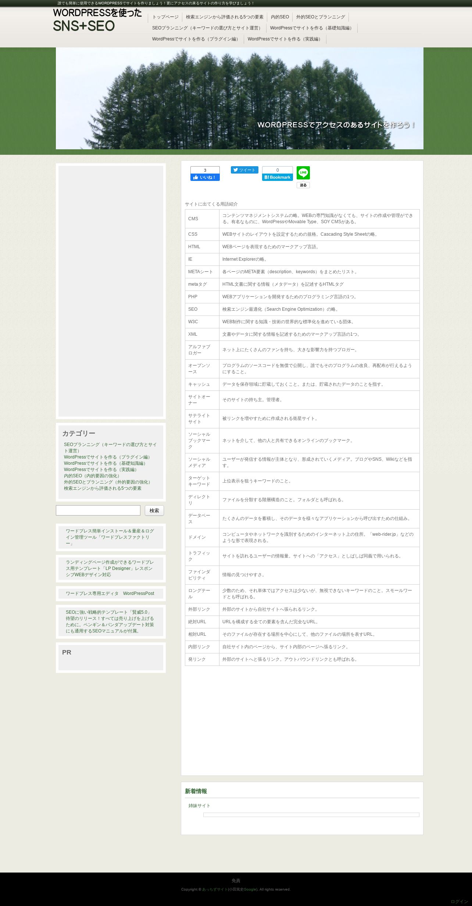Open the 姉妹サイト link under 新着情報
This screenshot has height=906, width=472.
pyautogui.click(x=199, y=806)
